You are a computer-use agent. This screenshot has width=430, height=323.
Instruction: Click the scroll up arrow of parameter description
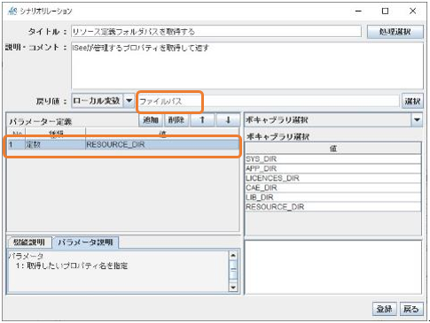point(233,256)
